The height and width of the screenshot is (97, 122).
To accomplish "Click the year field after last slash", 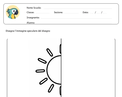I will point(104,13).
